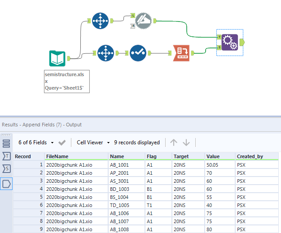Move to previous record with up arrow
281x233 pixels.
point(174,142)
